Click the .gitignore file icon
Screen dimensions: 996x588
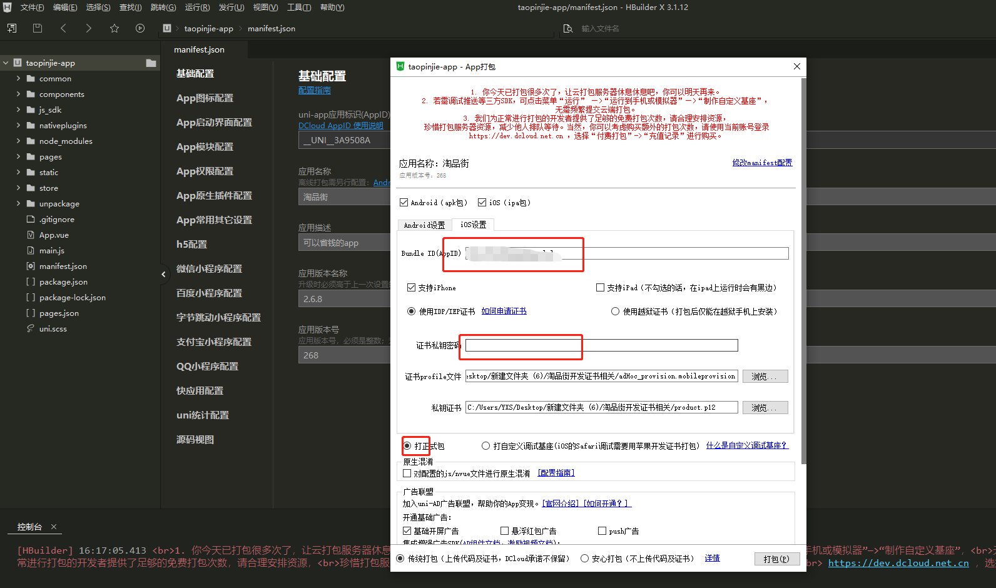(31, 220)
